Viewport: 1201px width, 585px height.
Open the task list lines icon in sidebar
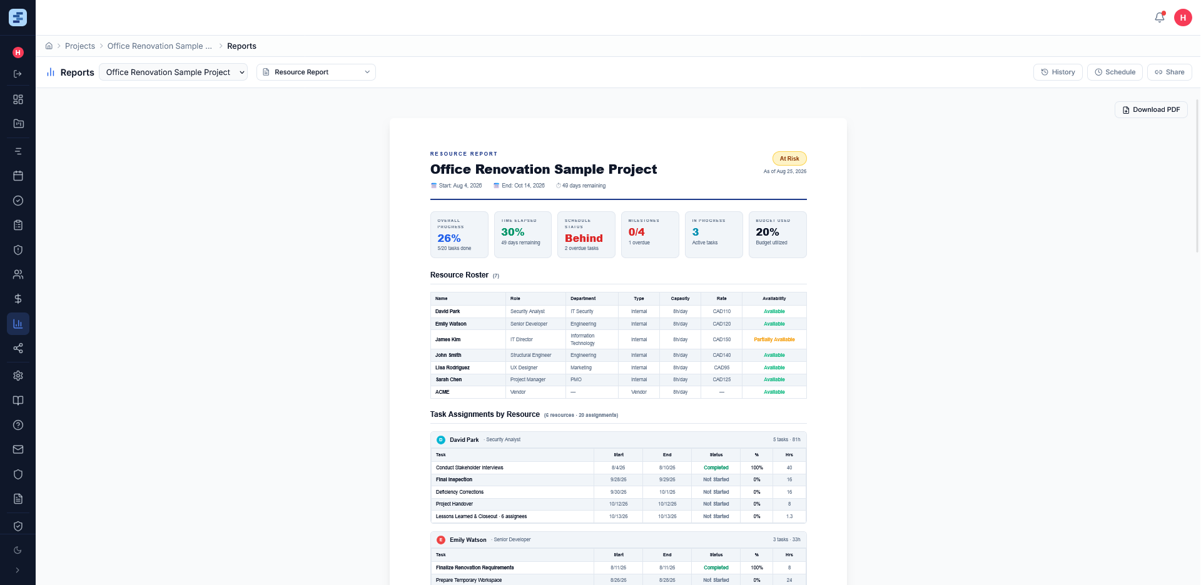pyautogui.click(x=18, y=151)
